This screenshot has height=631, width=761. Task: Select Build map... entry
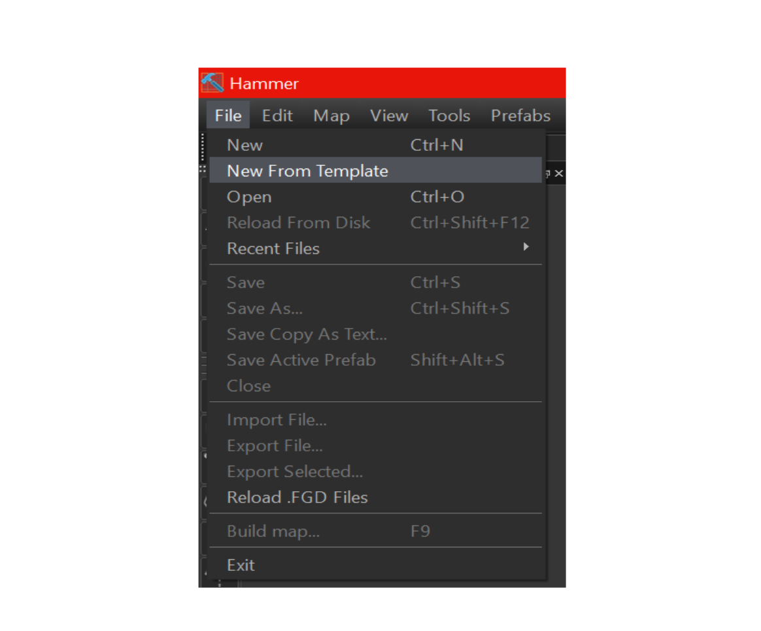pos(376,531)
